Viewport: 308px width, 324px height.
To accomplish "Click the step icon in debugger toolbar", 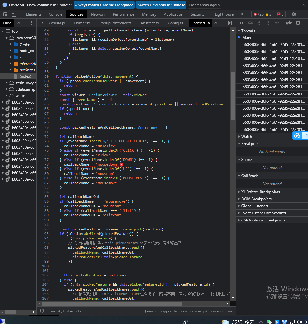I will coord(277,23).
